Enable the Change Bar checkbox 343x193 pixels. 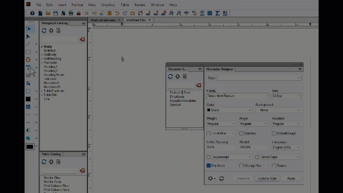tap(241, 166)
